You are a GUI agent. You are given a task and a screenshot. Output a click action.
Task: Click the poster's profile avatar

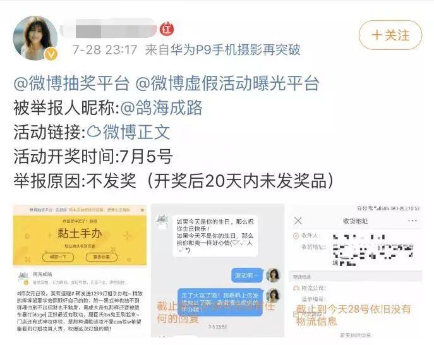tap(35, 38)
